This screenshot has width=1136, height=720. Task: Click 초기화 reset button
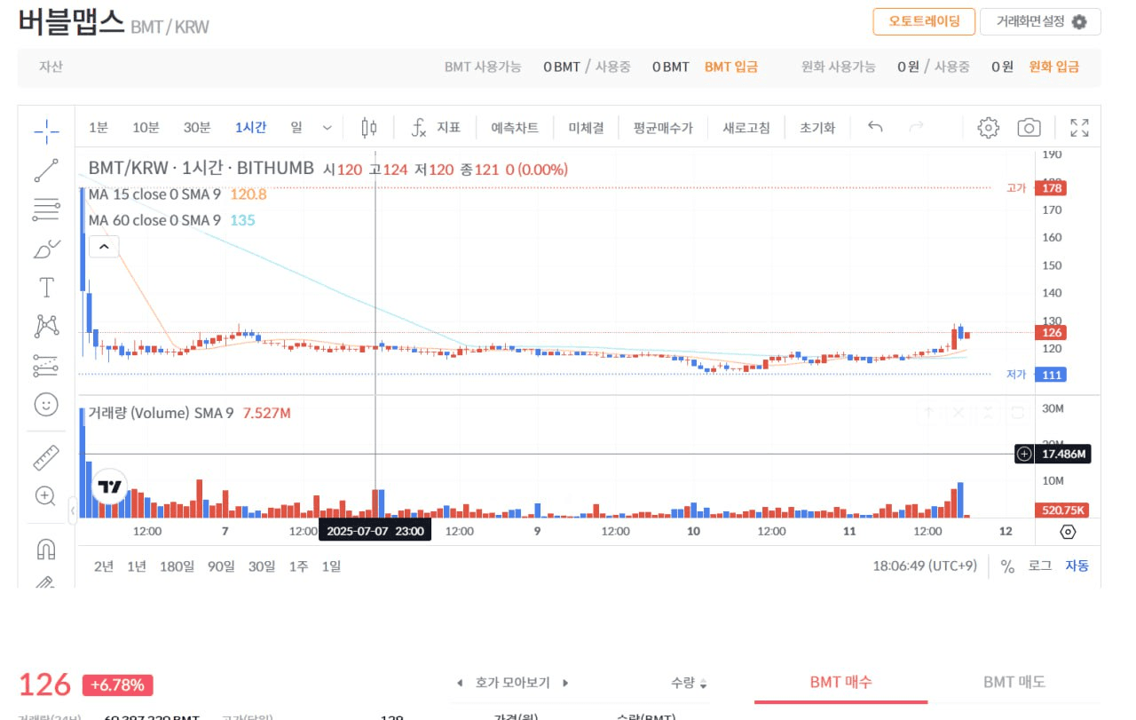(817, 128)
